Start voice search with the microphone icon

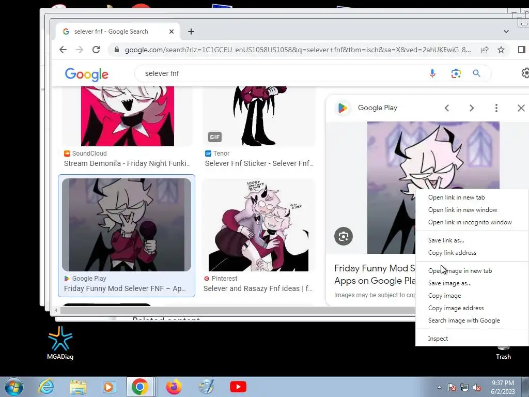point(432,73)
